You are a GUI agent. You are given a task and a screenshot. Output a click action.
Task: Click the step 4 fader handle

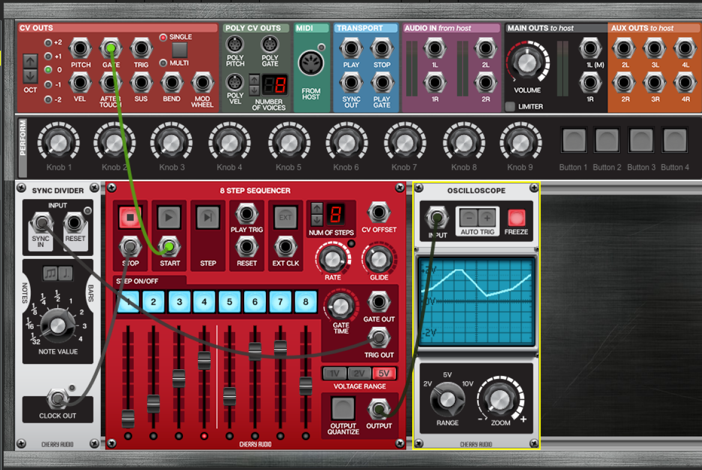click(x=204, y=360)
